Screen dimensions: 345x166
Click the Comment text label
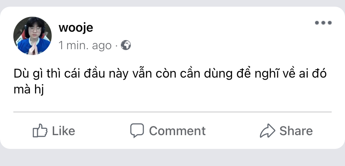[x=177, y=131]
